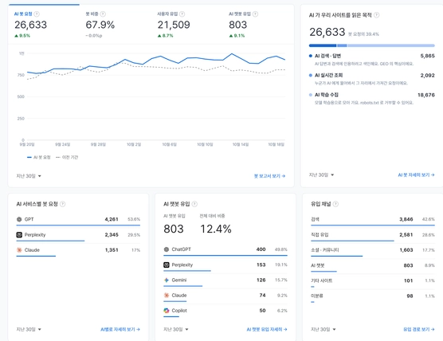The image size is (443, 341).
Task: Click 10월 14일 label on chart axis
Action: click(x=241, y=144)
